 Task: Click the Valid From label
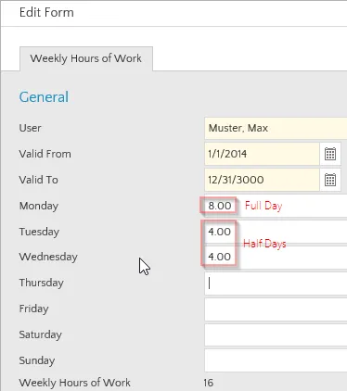(x=45, y=154)
